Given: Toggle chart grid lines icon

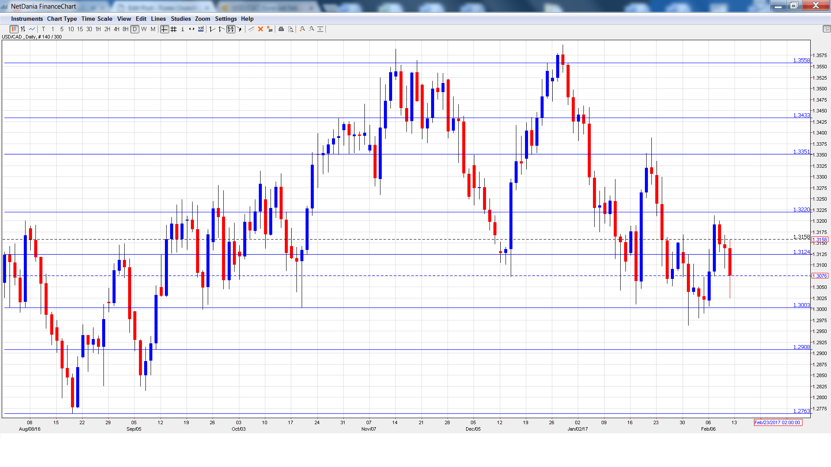Looking at the screenshot, I should tap(174, 29).
